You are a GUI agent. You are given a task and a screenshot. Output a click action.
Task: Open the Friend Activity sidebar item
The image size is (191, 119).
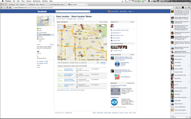43,33
